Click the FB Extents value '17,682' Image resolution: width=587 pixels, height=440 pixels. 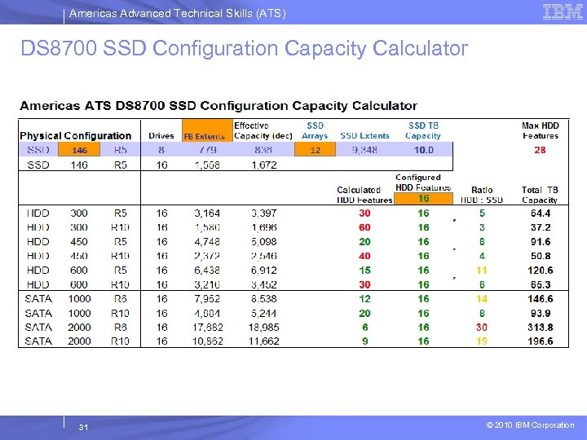click(x=208, y=328)
